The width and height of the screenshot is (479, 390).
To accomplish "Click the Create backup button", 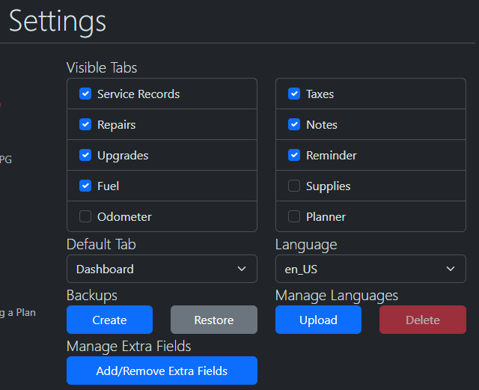I will (109, 320).
